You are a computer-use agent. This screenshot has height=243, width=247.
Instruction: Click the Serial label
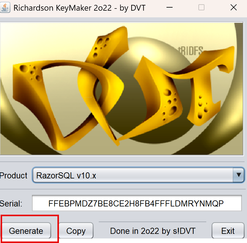[12, 203]
